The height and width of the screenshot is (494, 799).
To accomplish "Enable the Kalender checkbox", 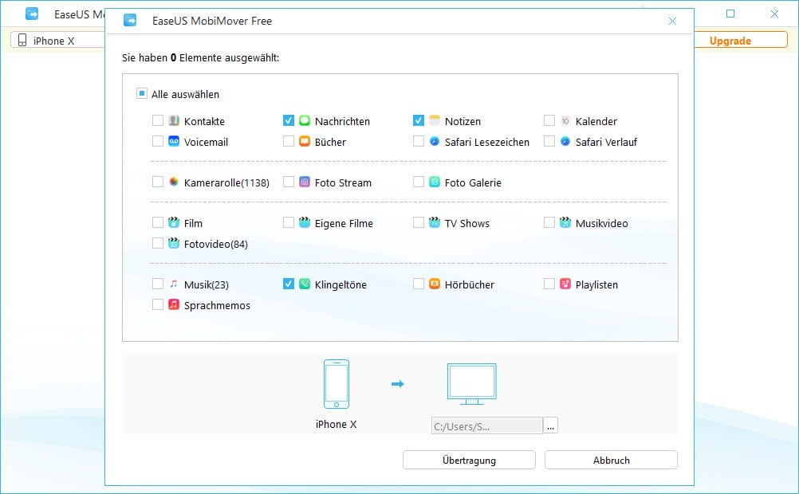I will pyautogui.click(x=549, y=121).
